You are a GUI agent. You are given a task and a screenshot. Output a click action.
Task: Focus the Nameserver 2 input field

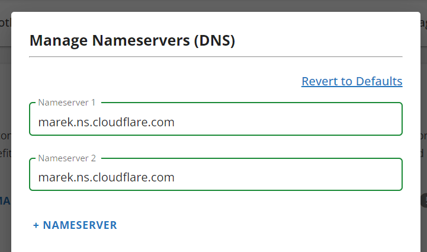click(216, 174)
